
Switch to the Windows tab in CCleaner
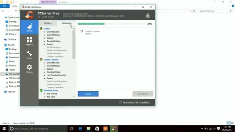(x=48, y=23)
